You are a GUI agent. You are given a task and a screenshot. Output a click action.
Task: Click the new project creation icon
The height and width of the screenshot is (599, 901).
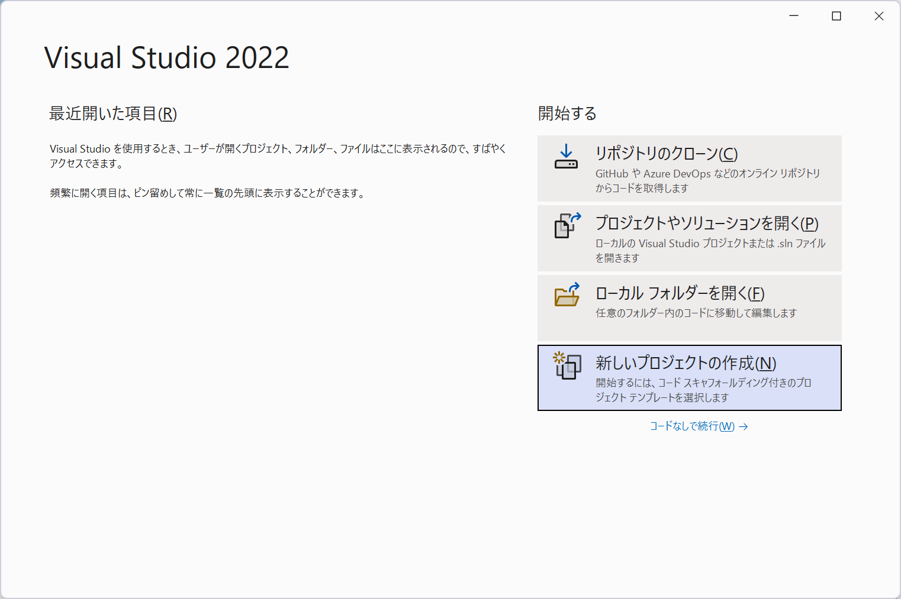[567, 365]
